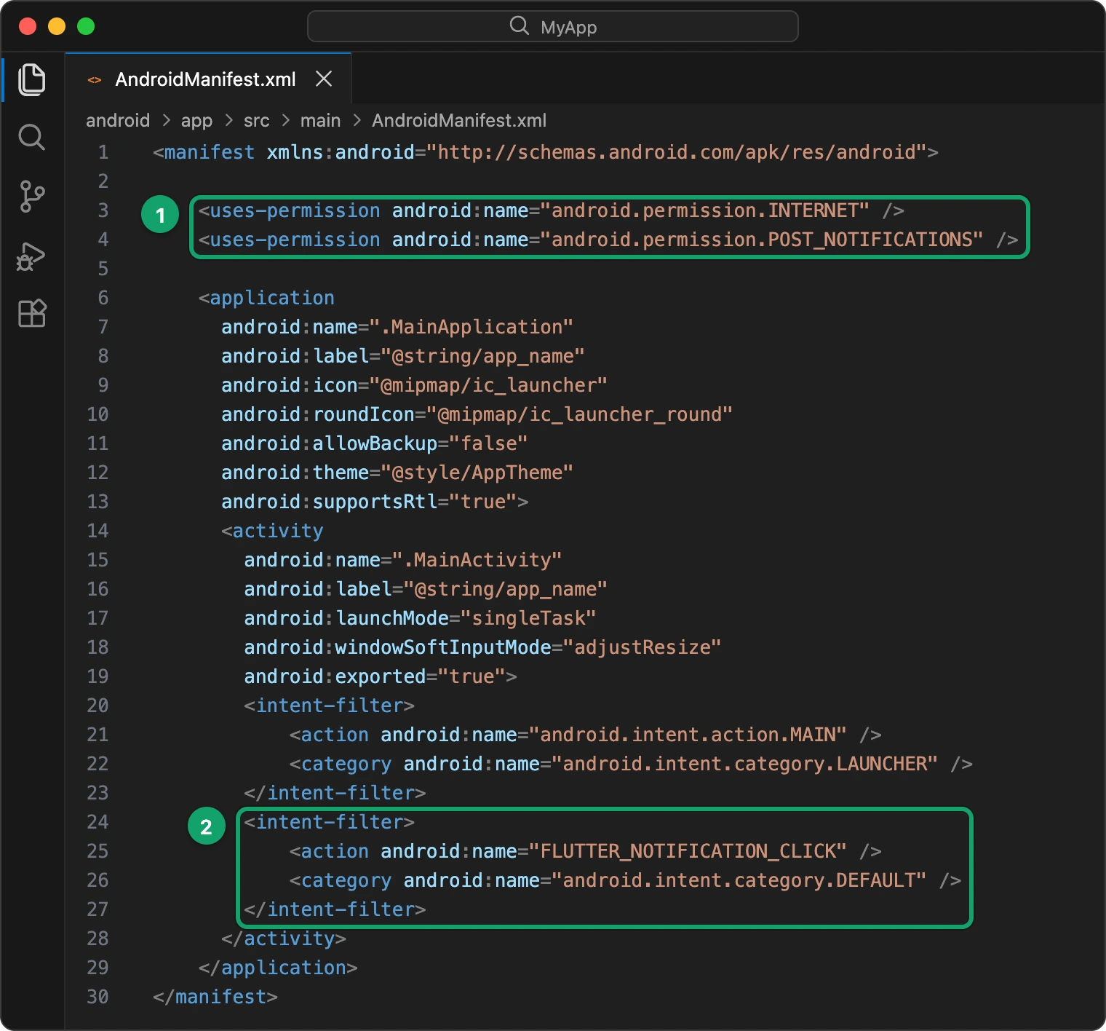Open the Extensions panel

[31, 313]
